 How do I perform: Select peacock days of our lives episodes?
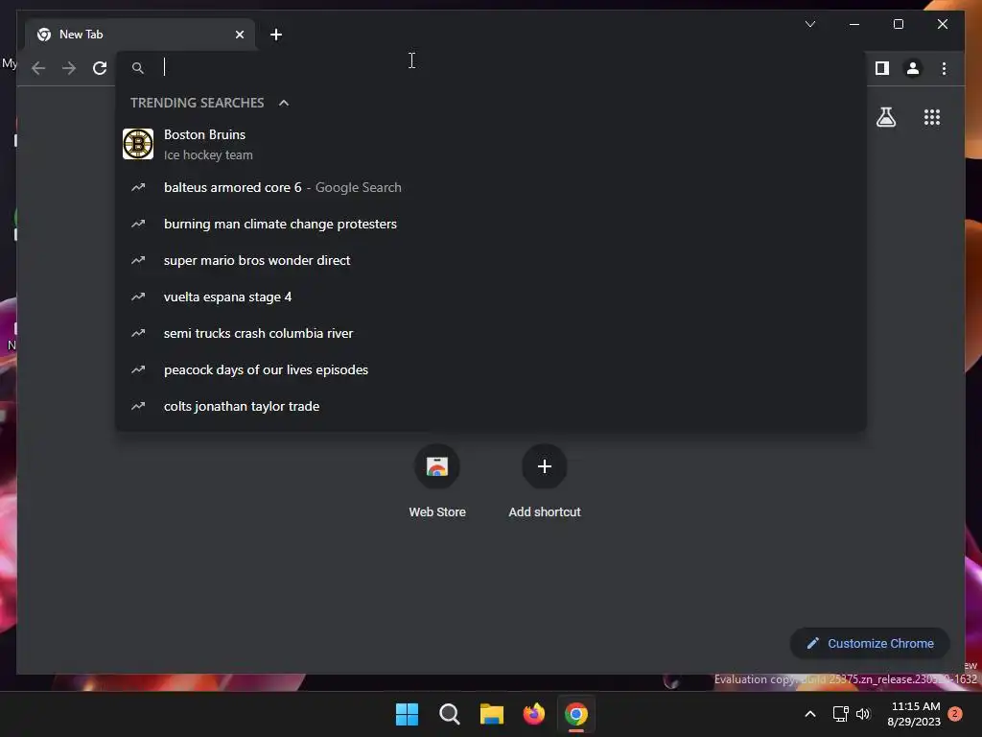(x=490, y=369)
